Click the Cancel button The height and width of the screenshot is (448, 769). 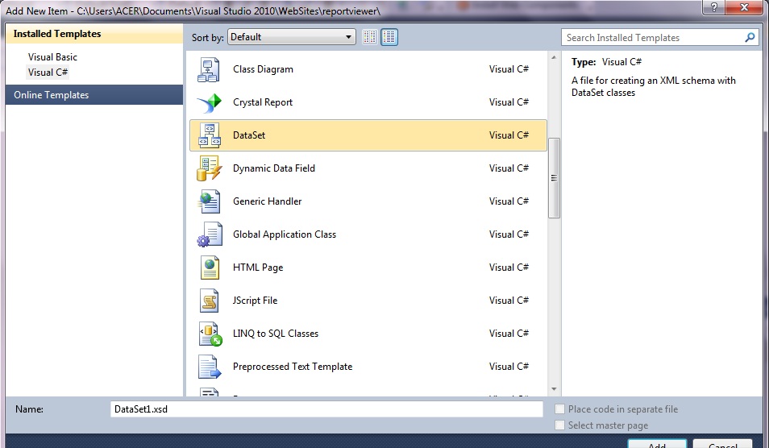(x=722, y=444)
